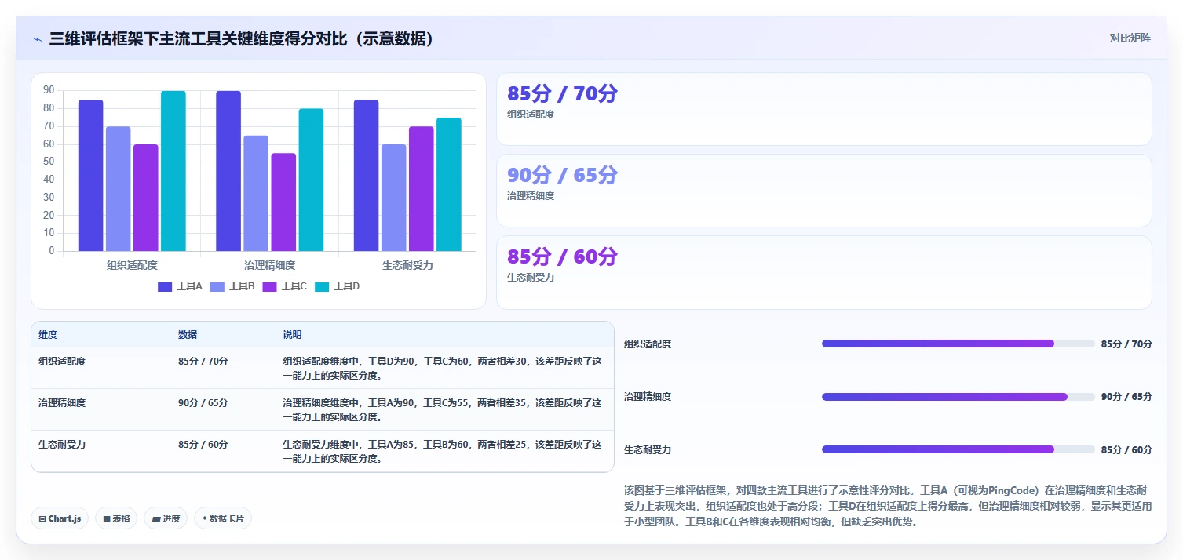Click the summary paragraph starting 该图基于三维评估框架
The image size is (1183, 560).
[887, 505]
